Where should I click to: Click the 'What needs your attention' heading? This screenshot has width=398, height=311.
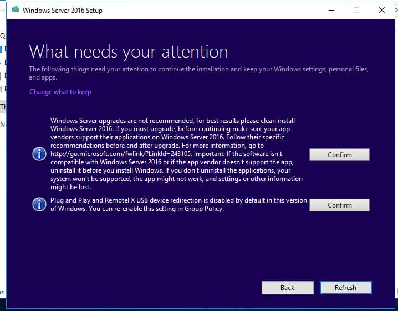(x=129, y=52)
